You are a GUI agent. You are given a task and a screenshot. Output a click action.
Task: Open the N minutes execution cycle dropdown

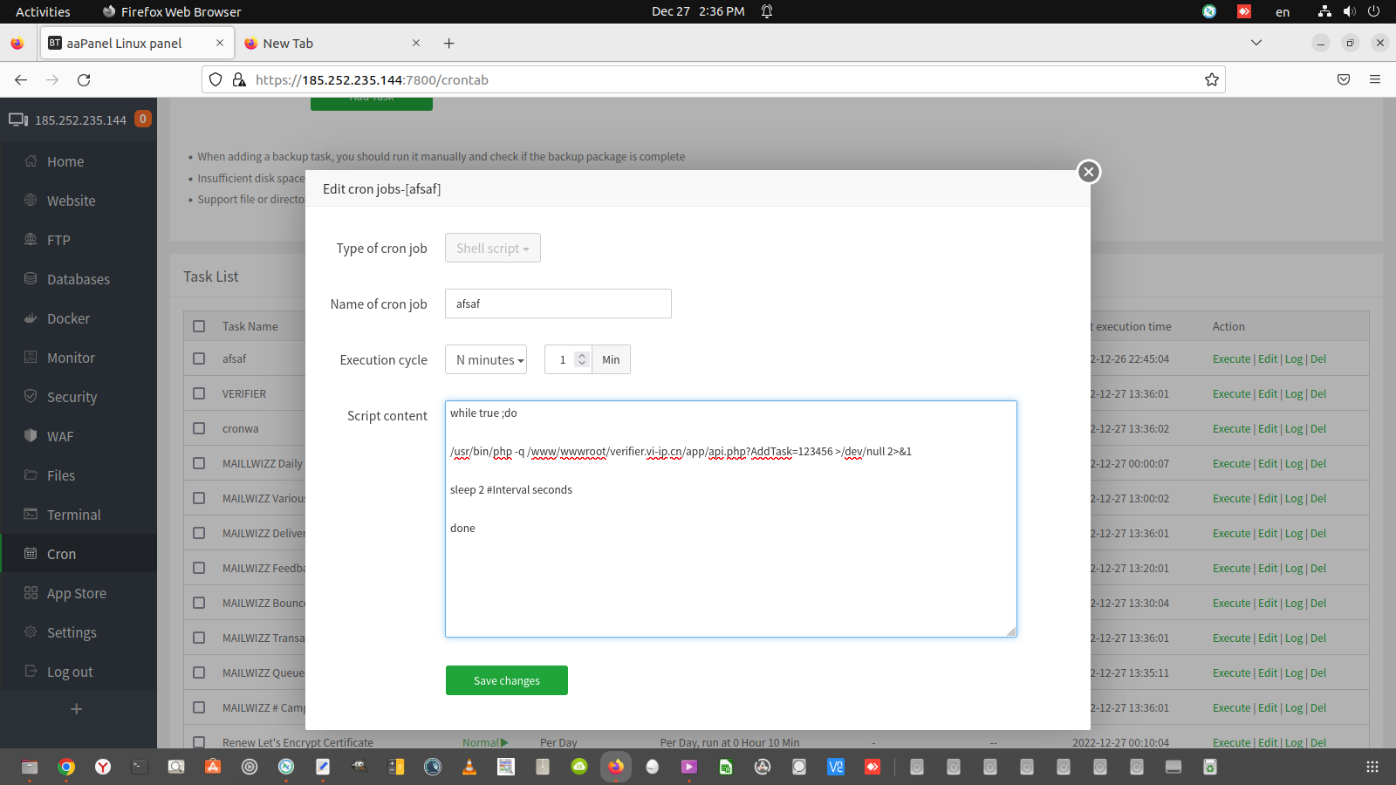(486, 359)
